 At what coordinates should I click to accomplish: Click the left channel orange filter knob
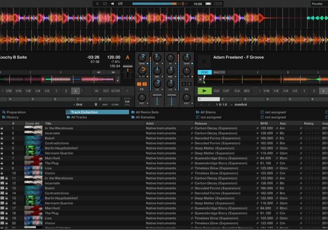point(142,71)
